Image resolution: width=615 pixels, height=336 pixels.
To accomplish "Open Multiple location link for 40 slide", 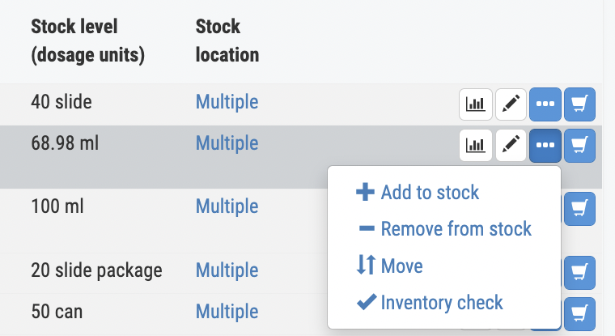I will point(227,102).
